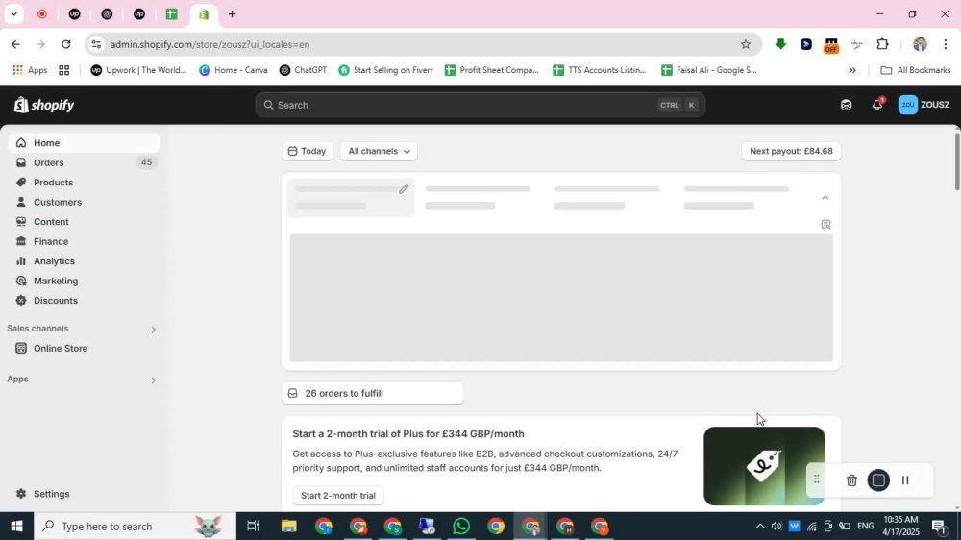Open the TTS Accounts Listing bookmark
This screenshot has height=540, width=961.
(x=600, y=70)
